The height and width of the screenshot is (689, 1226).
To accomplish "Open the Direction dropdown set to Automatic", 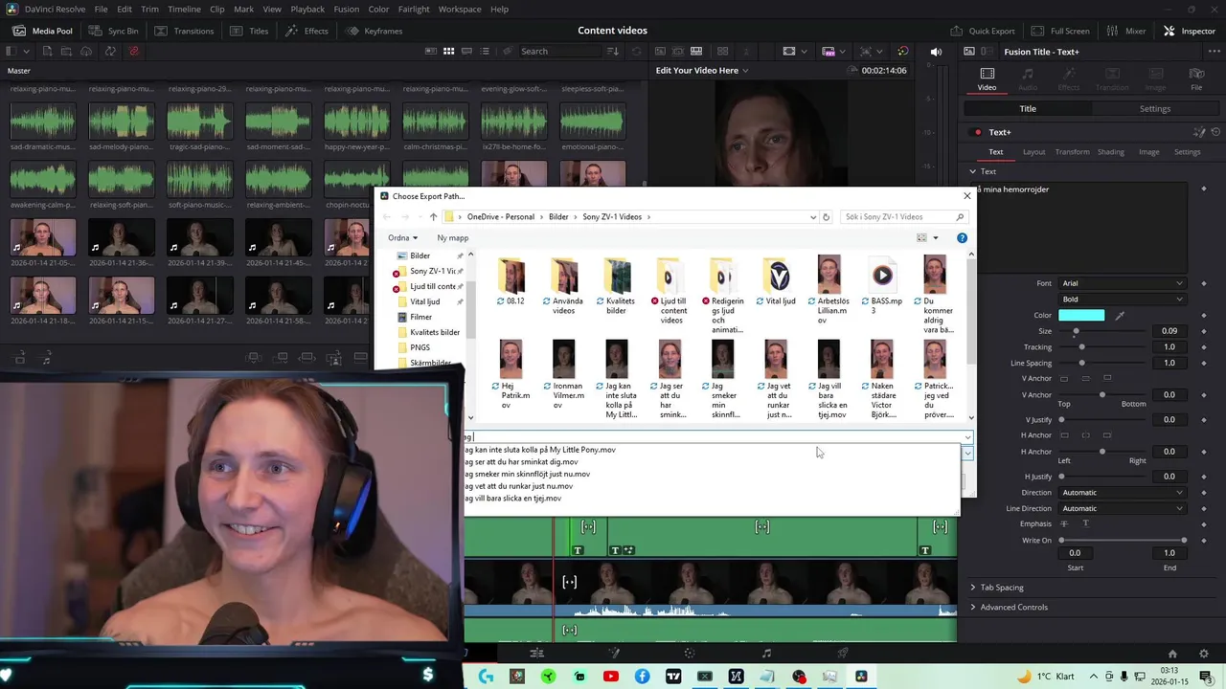I will click(x=1122, y=493).
